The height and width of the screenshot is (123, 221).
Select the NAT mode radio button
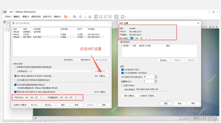(x=15, y=76)
